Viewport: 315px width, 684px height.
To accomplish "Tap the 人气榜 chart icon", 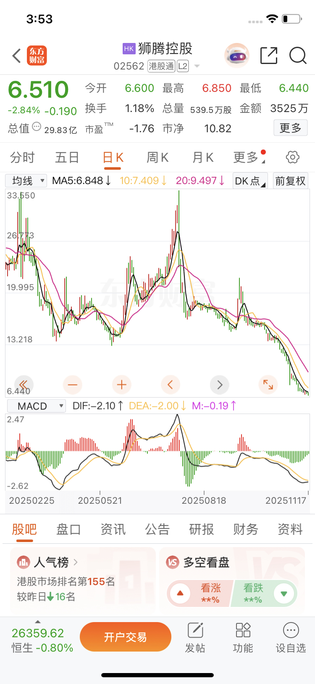I will 24,562.
